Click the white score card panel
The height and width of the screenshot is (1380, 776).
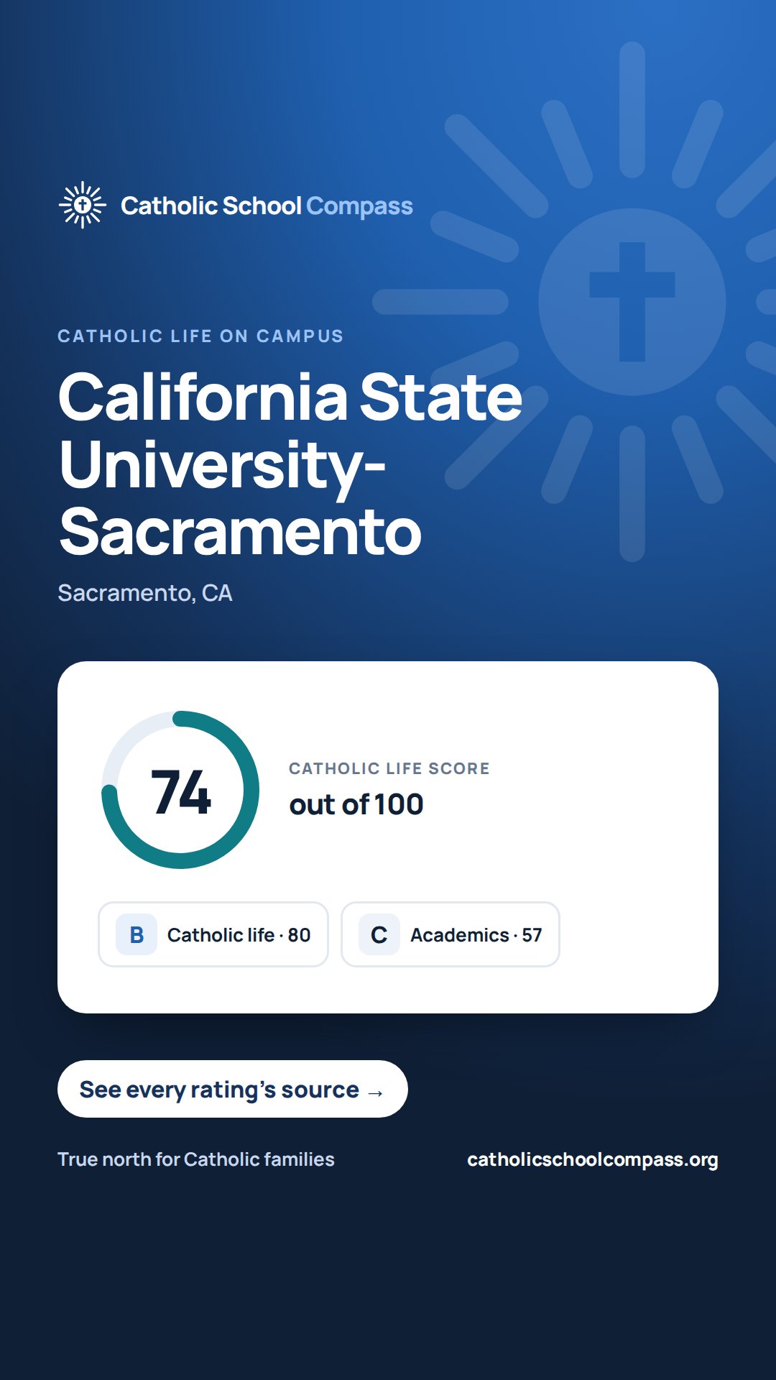coord(388,837)
